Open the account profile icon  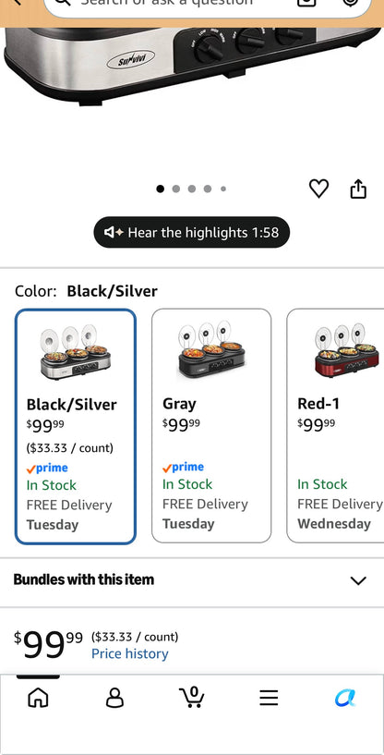click(x=114, y=697)
